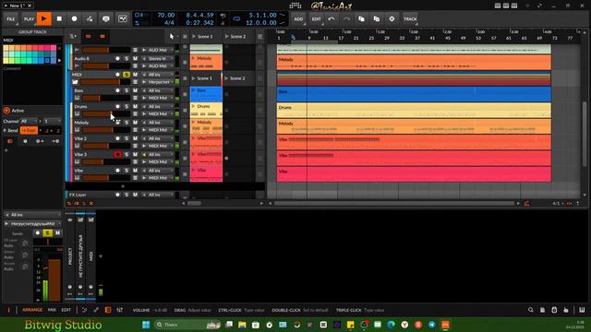The image size is (591, 332).
Task: Open the device panel icon in the footer
Action: 108,310
